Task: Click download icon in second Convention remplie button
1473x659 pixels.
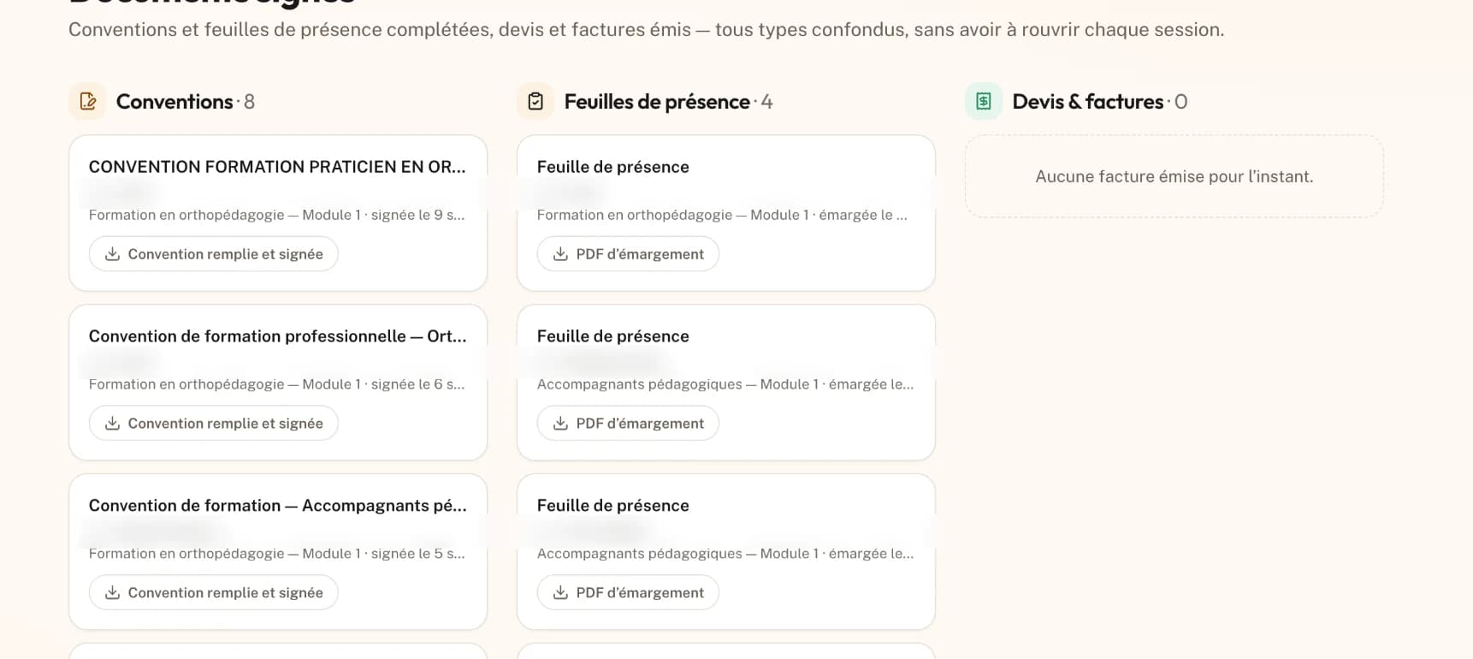Action: pyautogui.click(x=112, y=424)
